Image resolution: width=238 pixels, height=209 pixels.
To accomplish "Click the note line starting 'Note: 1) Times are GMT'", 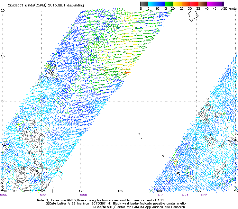I will (100, 200).
